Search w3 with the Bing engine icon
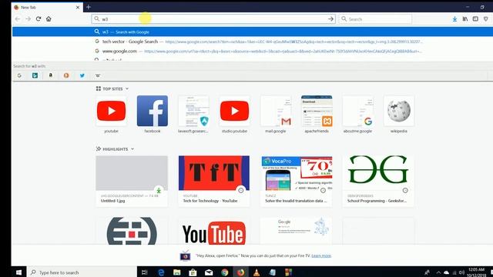Screen dimensions: 493x277 [35, 75]
